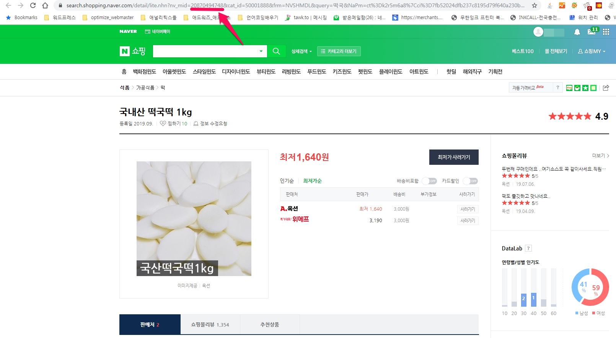Open the 추천상품 tab
This screenshot has height=338, width=616.
tap(270, 325)
